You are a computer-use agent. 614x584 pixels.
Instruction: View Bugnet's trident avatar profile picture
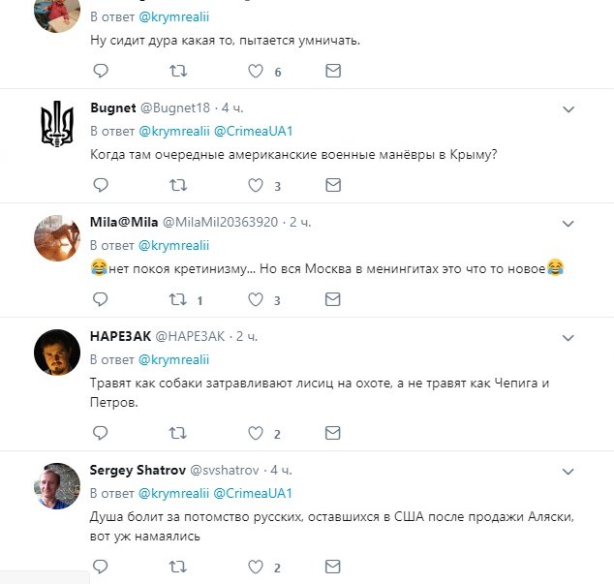(x=56, y=124)
